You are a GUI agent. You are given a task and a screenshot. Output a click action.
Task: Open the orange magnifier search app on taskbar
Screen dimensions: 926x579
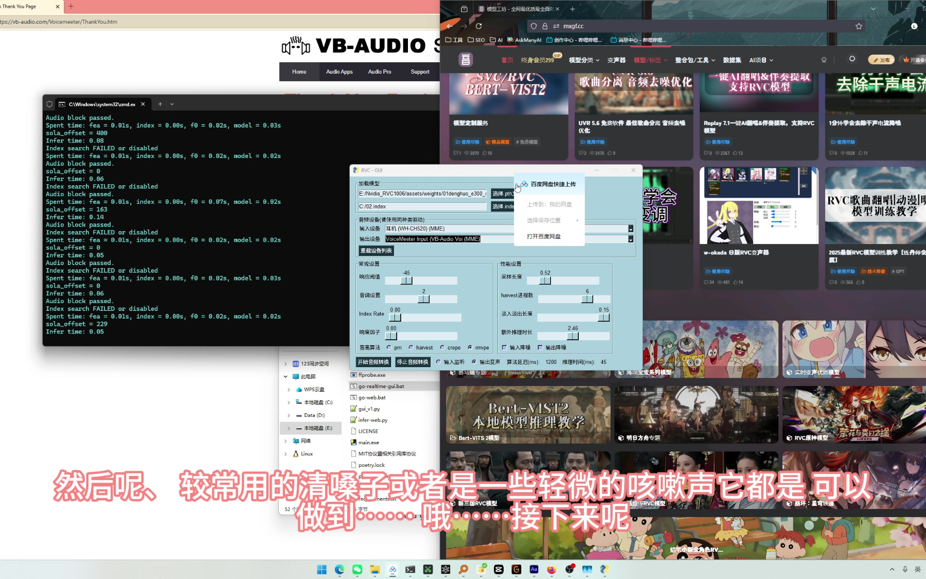click(x=464, y=569)
